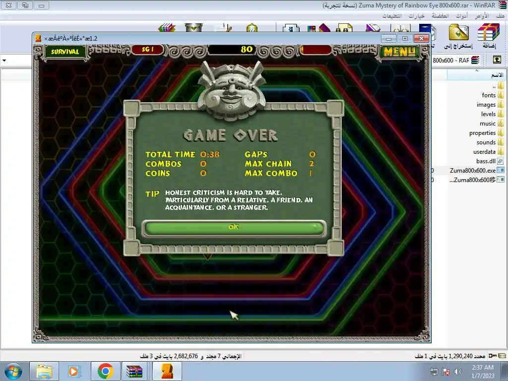Click WinRAR's Delete toolbar icon
The image size is (508, 381).
click(x=373, y=28)
